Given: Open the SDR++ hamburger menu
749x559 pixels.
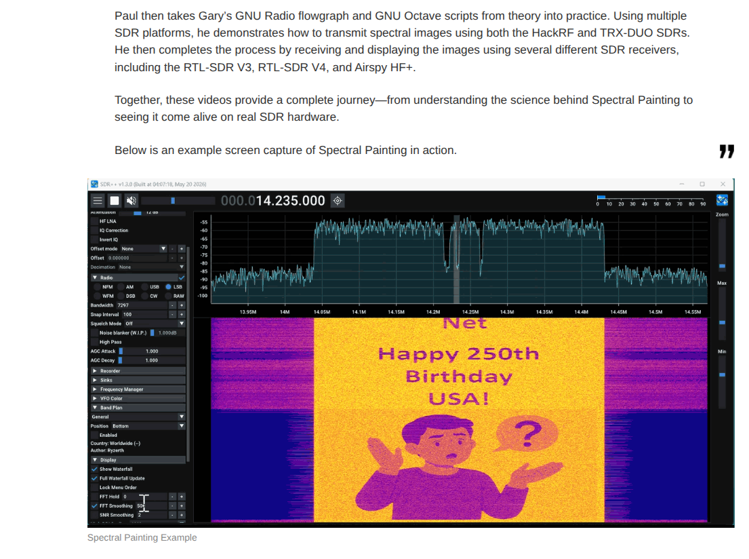Looking at the screenshot, I should click(98, 201).
